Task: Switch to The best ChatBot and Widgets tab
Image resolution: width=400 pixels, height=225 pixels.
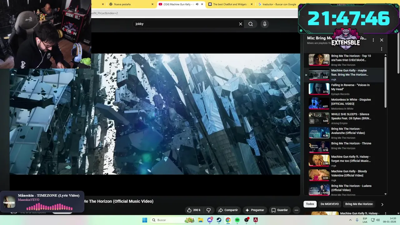Action: [230, 4]
